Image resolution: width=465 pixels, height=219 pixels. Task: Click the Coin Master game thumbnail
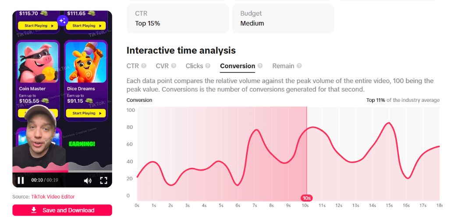[x=38, y=62]
